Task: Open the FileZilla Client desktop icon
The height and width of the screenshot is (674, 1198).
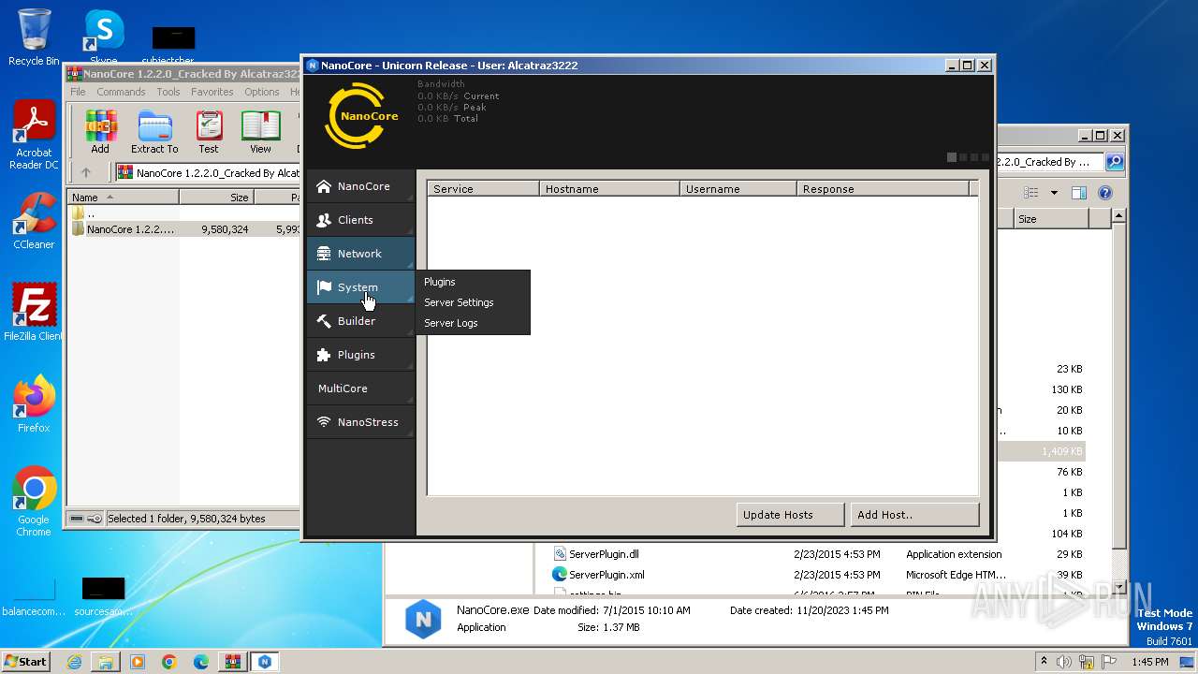Action: [x=34, y=313]
